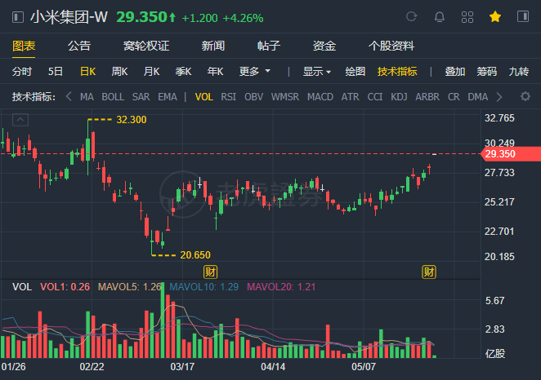The height and width of the screenshot is (380, 541).
Task: Click the MAVOL10: 1.29 legend
Action: pyautogui.click(x=204, y=287)
